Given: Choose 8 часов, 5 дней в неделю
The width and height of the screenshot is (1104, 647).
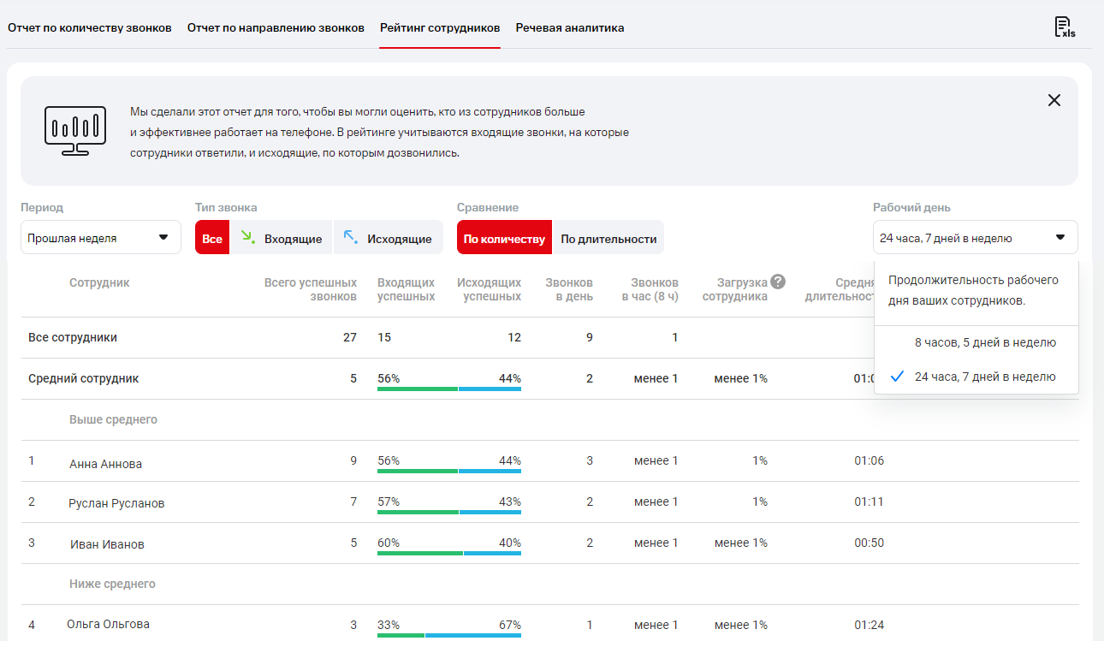Looking at the screenshot, I should click(x=984, y=342).
